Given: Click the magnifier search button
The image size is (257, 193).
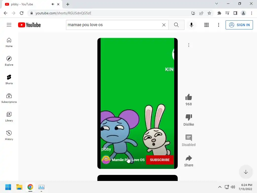Looking at the screenshot, I should tap(176, 25).
